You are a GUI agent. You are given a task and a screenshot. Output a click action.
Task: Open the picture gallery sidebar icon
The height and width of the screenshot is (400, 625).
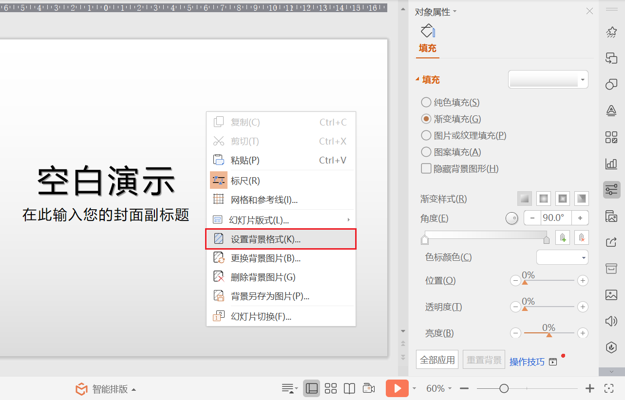(x=611, y=216)
